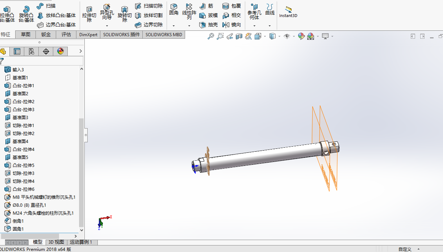This screenshot has height=252, width=443.
Task: Switch to the DisplayManager color ball tab
Action: pos(60,51)
